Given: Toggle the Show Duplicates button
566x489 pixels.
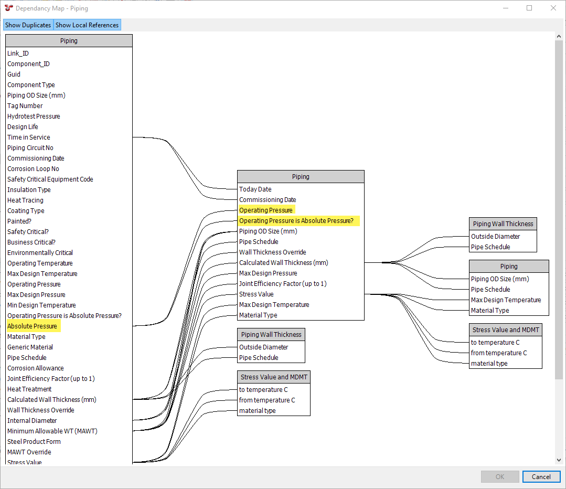Looking at the screenshot, I should [x=28, y=25].
